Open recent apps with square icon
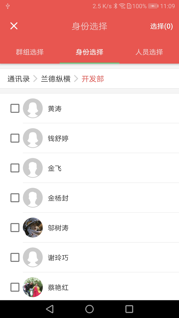Screen dimensions: 179x318 (x=129, y=309)
